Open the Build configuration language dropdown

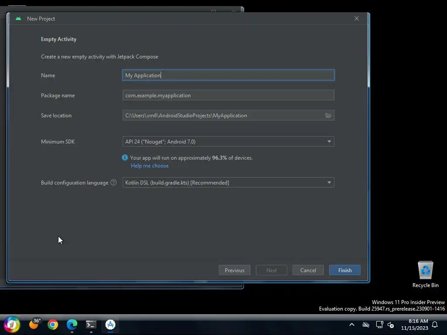coord(228,183)
